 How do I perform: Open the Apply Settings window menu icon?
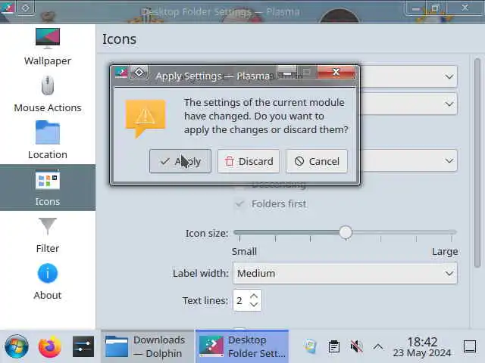coord(121,73)
